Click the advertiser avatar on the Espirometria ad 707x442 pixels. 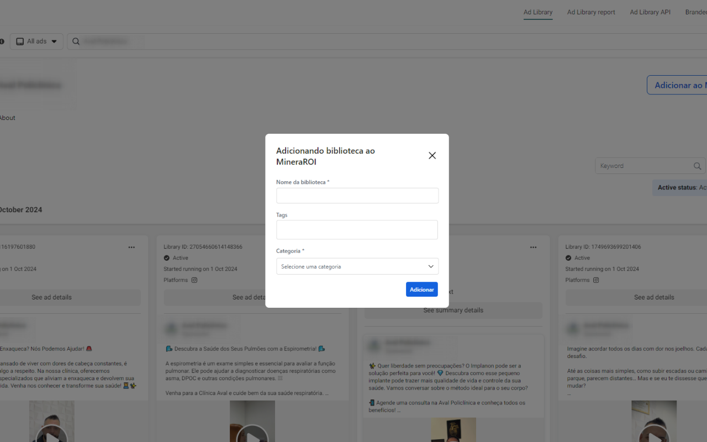172,328
